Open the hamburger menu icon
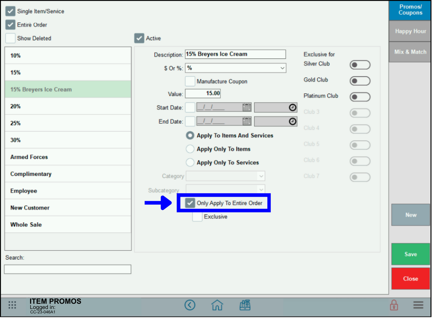 coord(418,305)
